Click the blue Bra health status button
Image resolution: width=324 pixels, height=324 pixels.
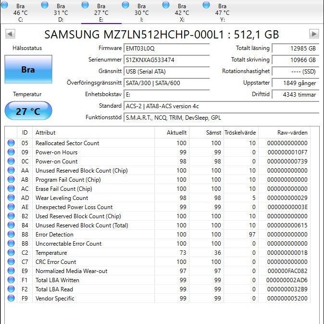click(x=28, y=69)
